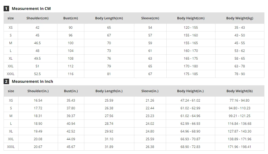This screenshot has height=154, width=268.
Task: Click the Measurement In CM heading
Action: 31,9
